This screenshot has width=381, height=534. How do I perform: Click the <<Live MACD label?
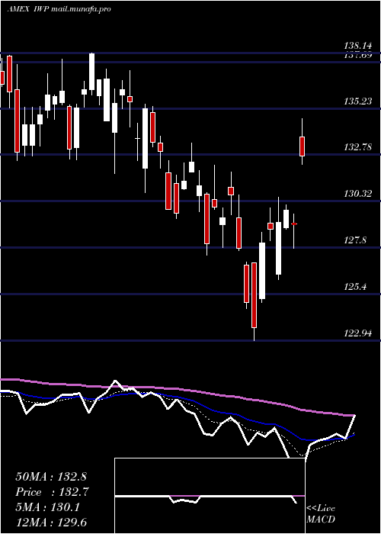click(321, 514)
